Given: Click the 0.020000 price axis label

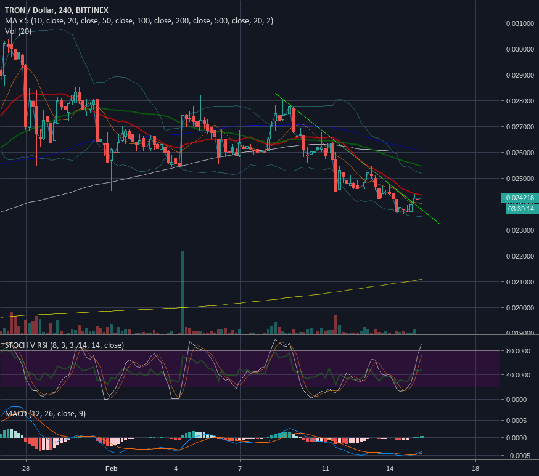Looking at the screenshot, I should tap(520, 308).
